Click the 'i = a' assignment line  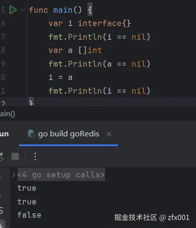point(61,77)
